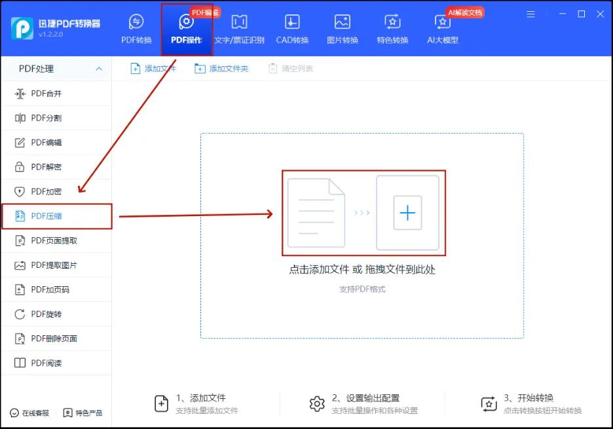Image resolution: width=613 pixels, height=429 pixels.
Task: Click the AI解读文档 red badge
Action: [465, 12]
